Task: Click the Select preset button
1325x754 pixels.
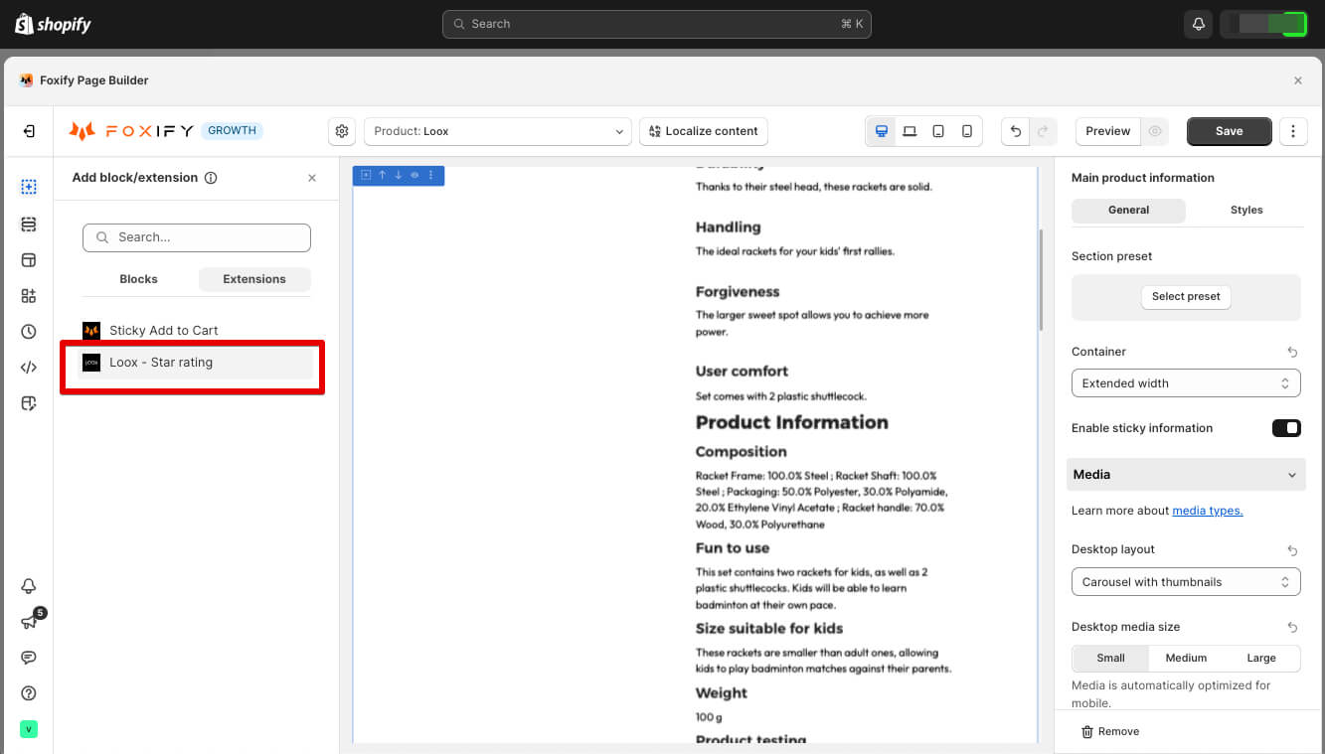Action: coord(1186,297)
